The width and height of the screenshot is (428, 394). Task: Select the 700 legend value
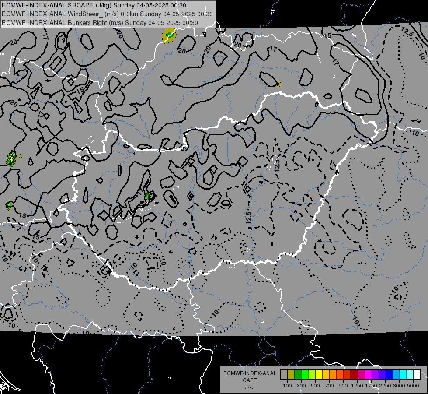pos(330,386)
